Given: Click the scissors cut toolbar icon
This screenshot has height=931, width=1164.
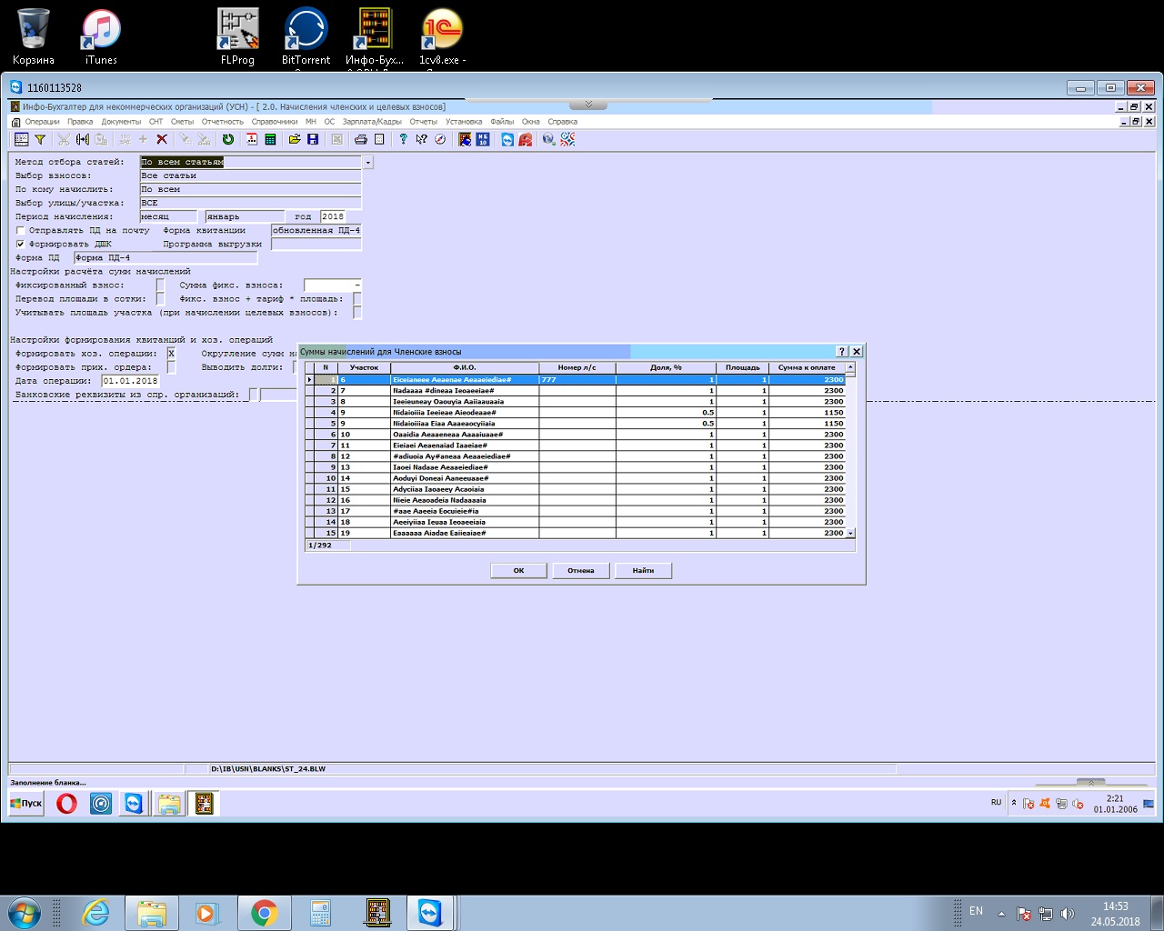Looking at the screenshot, I should coord(64,139).
